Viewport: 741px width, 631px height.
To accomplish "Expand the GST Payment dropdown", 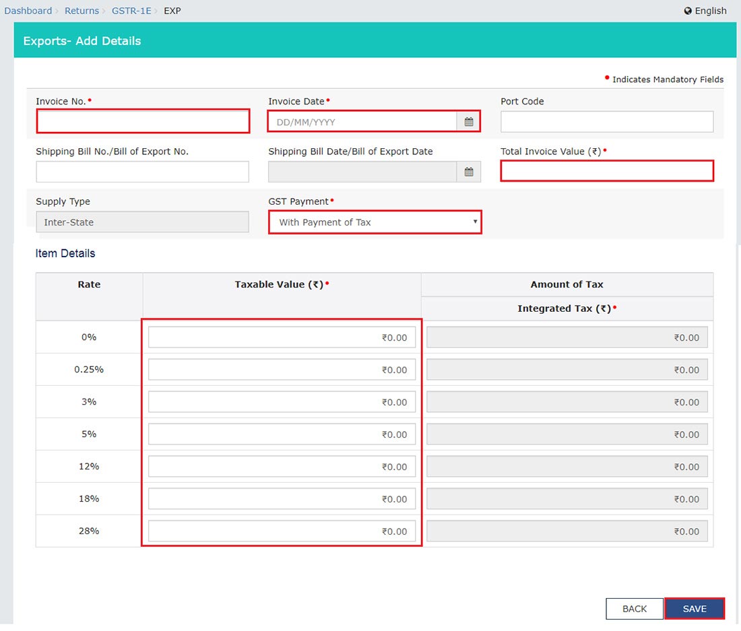I will coord(375,222).
